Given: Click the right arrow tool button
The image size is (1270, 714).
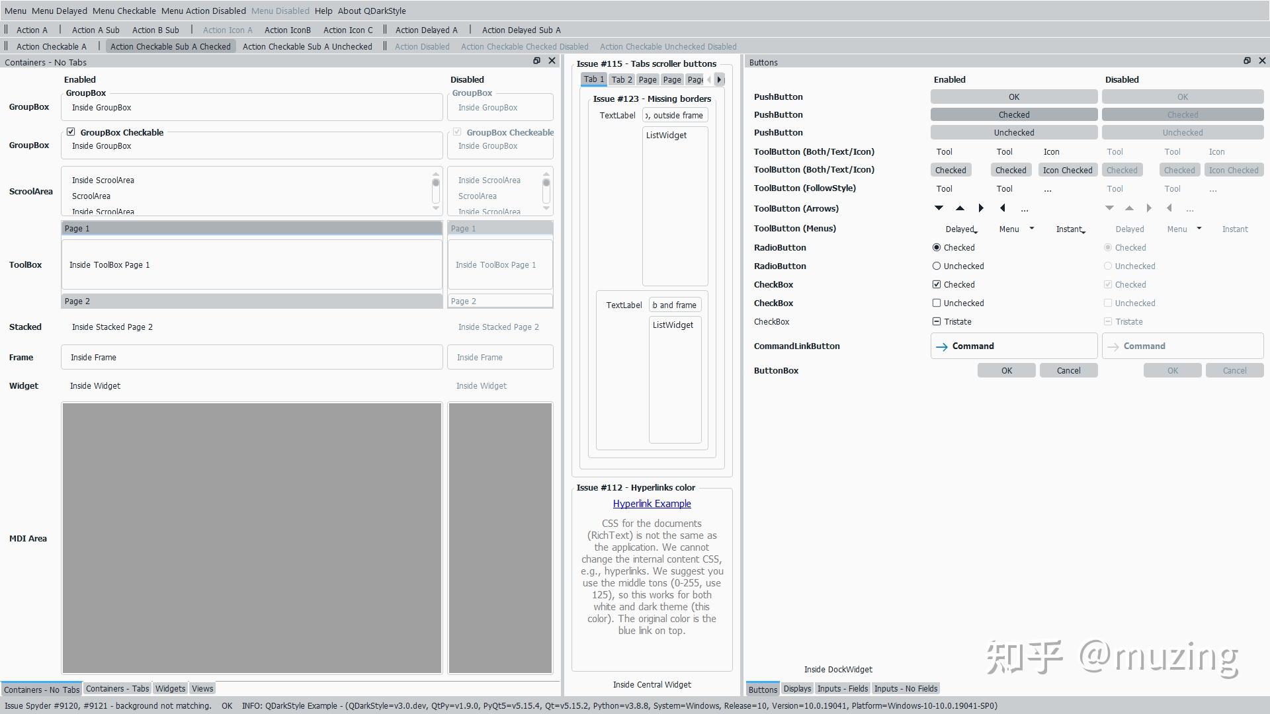Looking at the screenshot, I should [x=981, y=208].
